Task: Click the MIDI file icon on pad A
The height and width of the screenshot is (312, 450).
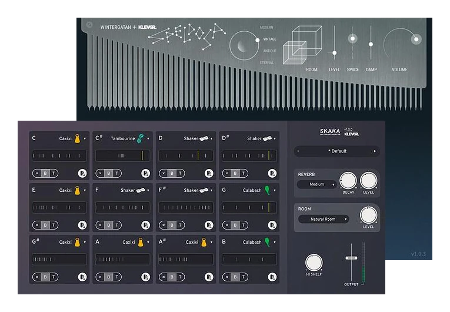Action: [x=145, y=277]
